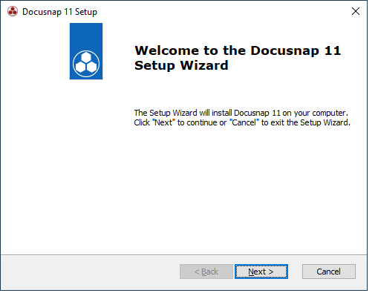Image resolution: width=378 pixels, height=296 pixels.
Task: Close the Docusnap 11 Setup window
Action: [x=356, y=11]
